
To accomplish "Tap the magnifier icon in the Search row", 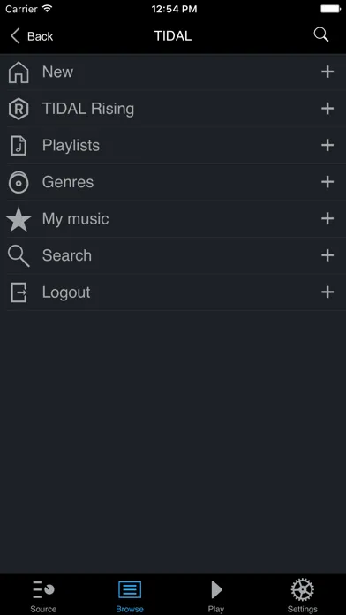I will coord(19,256).
